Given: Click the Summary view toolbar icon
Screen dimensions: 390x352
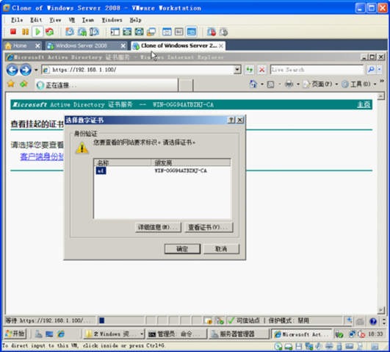Looking at the screenshot, I should pyautogui.click(x=167, y=32).
